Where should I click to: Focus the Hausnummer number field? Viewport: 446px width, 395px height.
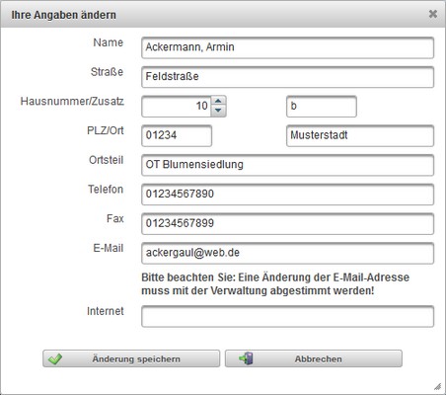point(177,107)
